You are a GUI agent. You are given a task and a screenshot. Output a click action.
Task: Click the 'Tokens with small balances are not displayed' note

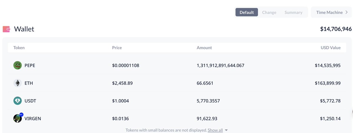166,130
